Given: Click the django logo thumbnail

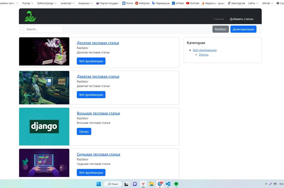Looking at the screenshot, I should 44,127.
